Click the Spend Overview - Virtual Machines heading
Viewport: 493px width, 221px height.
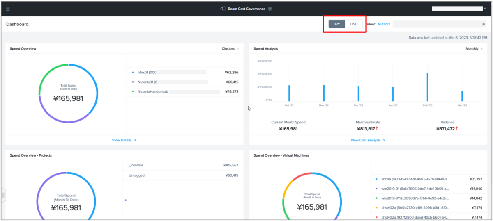click(281, 155)
